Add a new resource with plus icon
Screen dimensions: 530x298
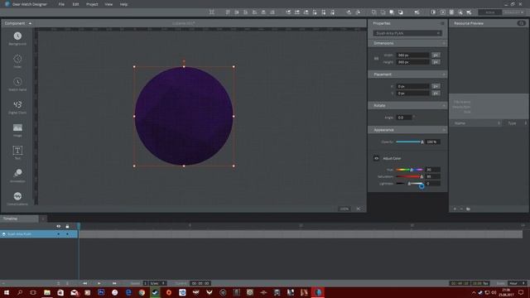(455, 209)
